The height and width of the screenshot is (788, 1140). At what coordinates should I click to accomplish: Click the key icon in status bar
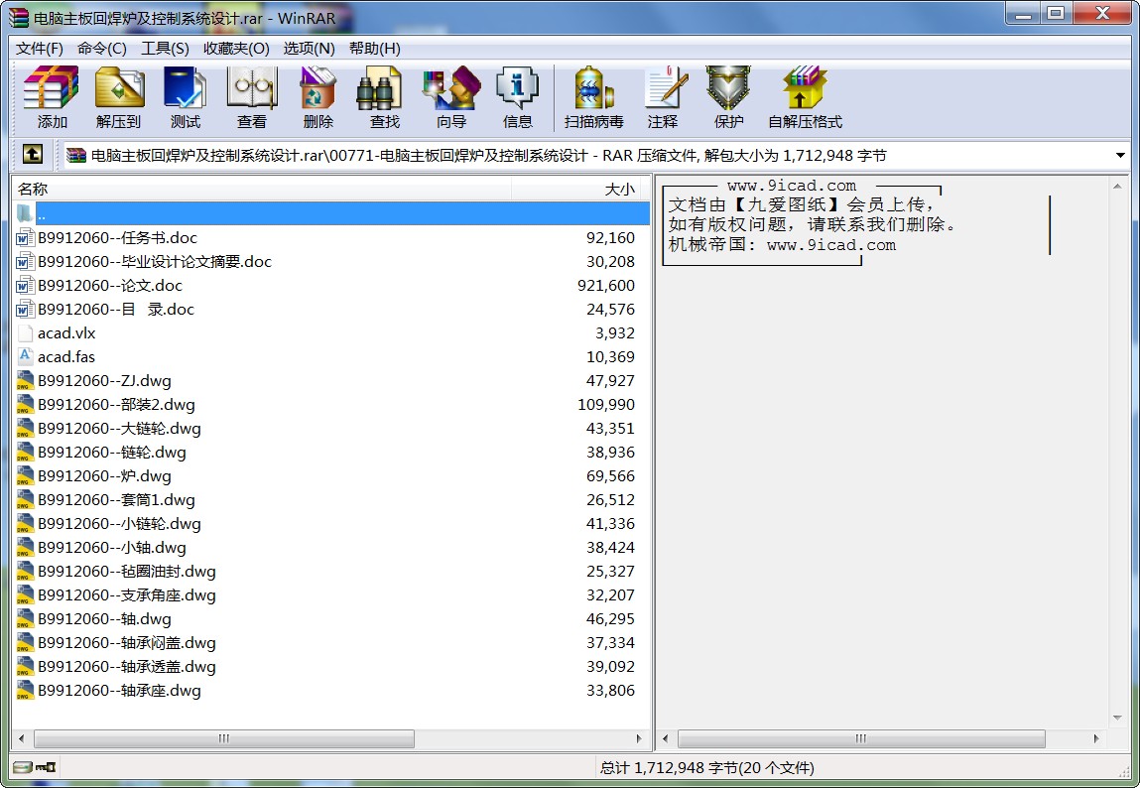coord(46,767)
